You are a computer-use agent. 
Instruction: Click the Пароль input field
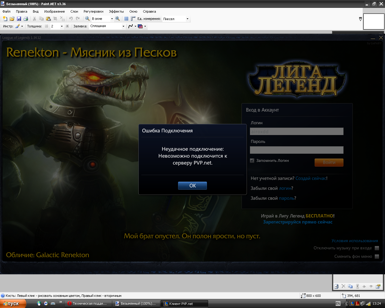tap(297, 150)
